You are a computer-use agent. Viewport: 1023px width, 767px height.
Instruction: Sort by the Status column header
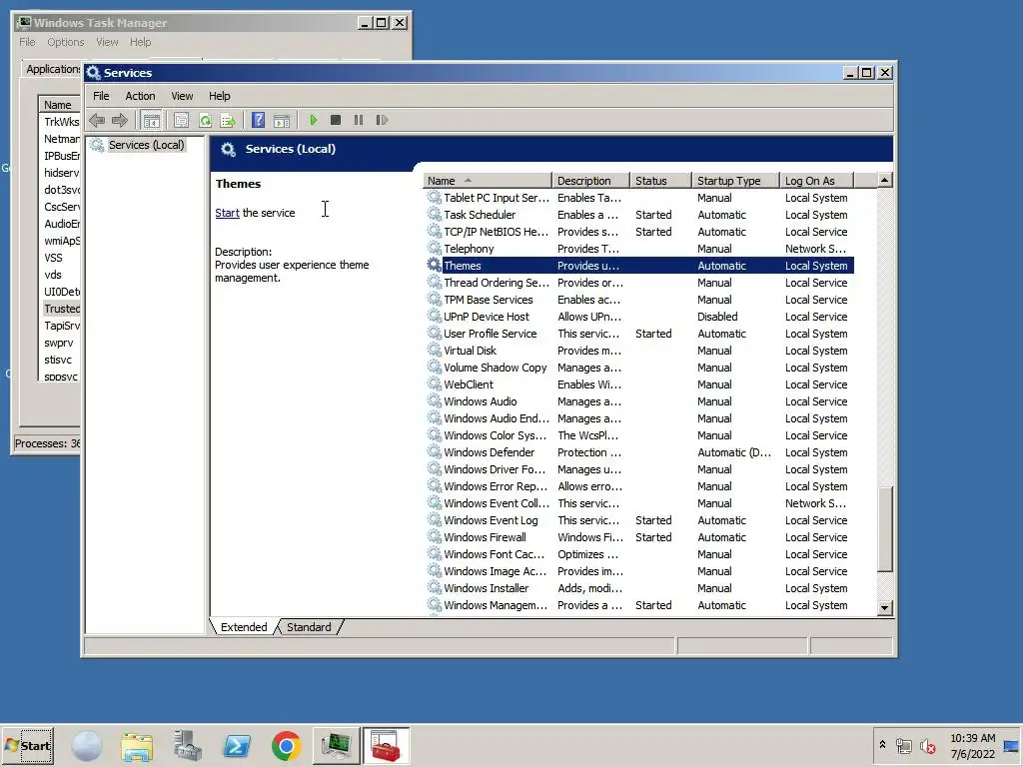pos(660,181)
